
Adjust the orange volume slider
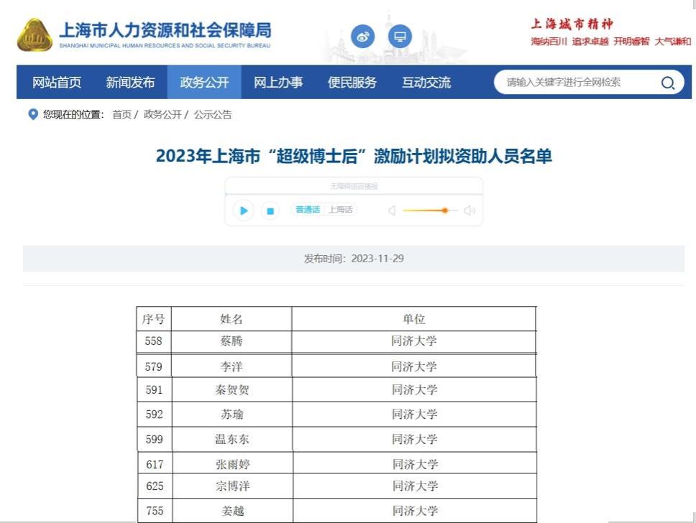[x=445, y=210]
